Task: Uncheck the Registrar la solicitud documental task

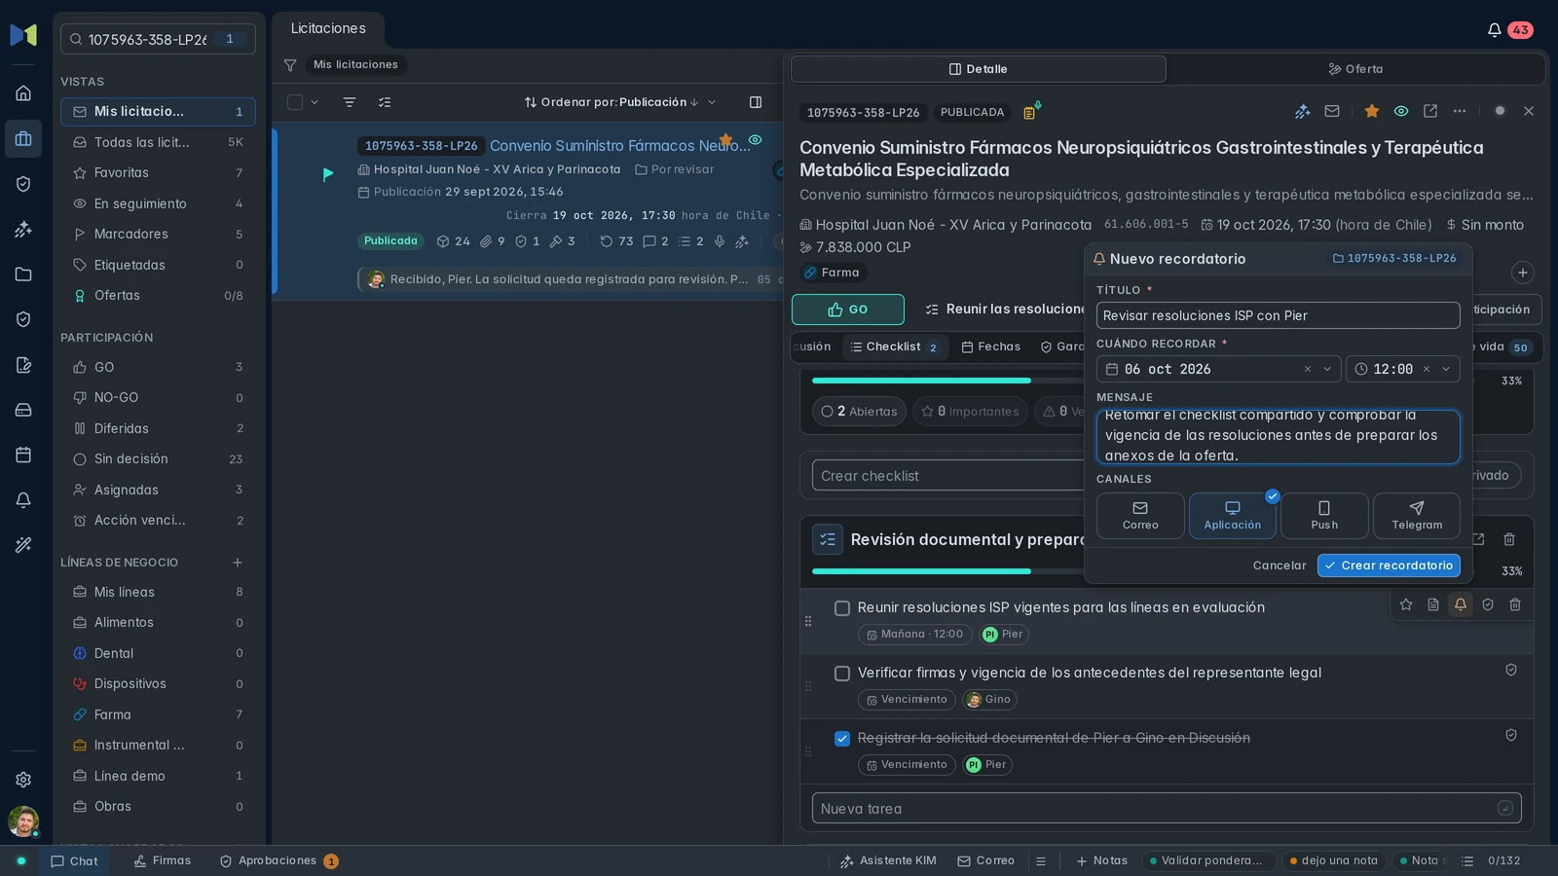Action: 842,739
